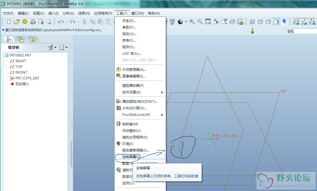
Task: Redo the last action
Action: pyautogui.click(x=72, y=22)
